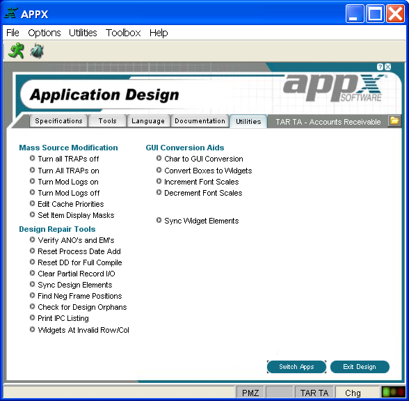Click the APPX logo icon in title bar
This screenshot has width=409, height=401.
point(11,13)
